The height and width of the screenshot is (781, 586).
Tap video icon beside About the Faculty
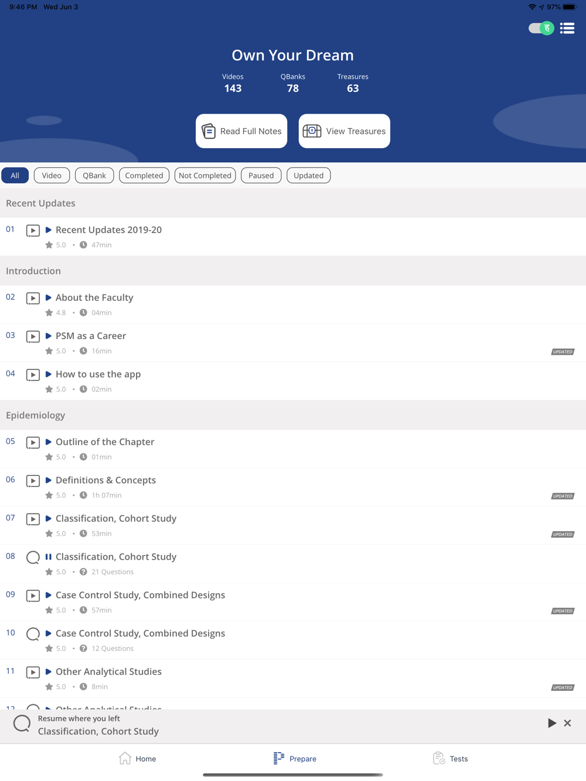[x=33, y=298]
